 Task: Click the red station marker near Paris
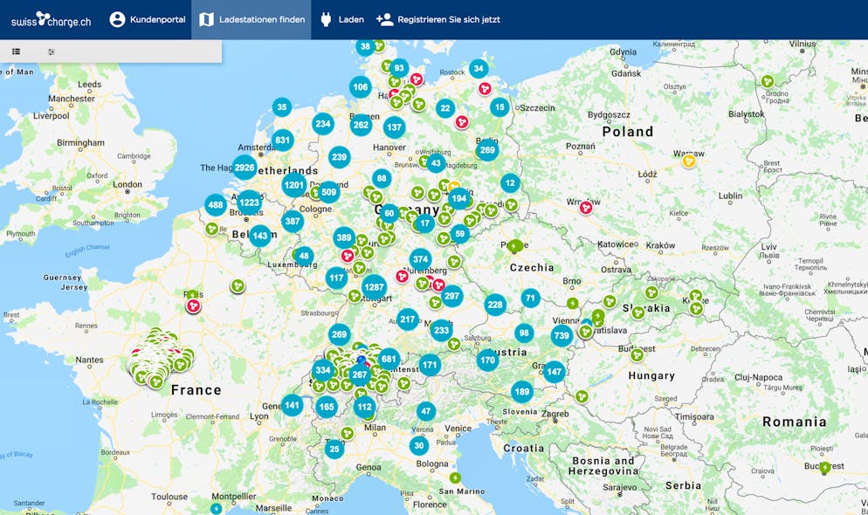pos(193,306)
